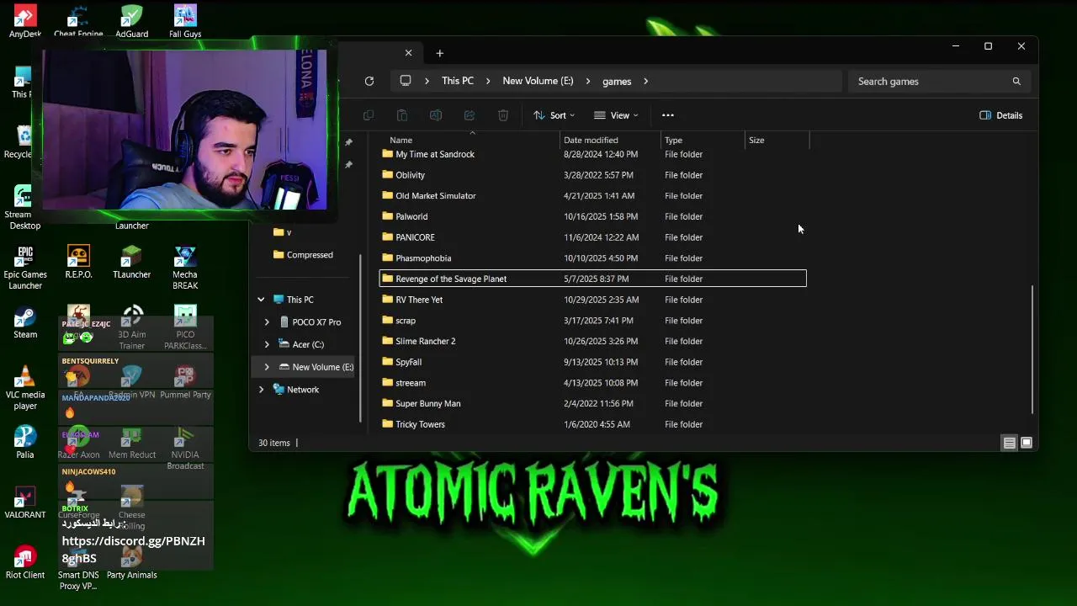
Task: Open Fall Guys desktop shortcut
Action: click(185, 21)
